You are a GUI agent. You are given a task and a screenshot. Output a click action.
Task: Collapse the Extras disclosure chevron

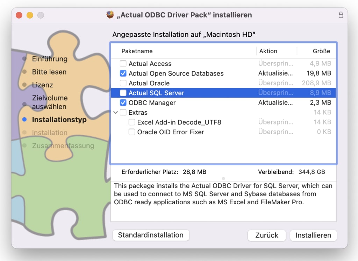(x=115, y=112)
